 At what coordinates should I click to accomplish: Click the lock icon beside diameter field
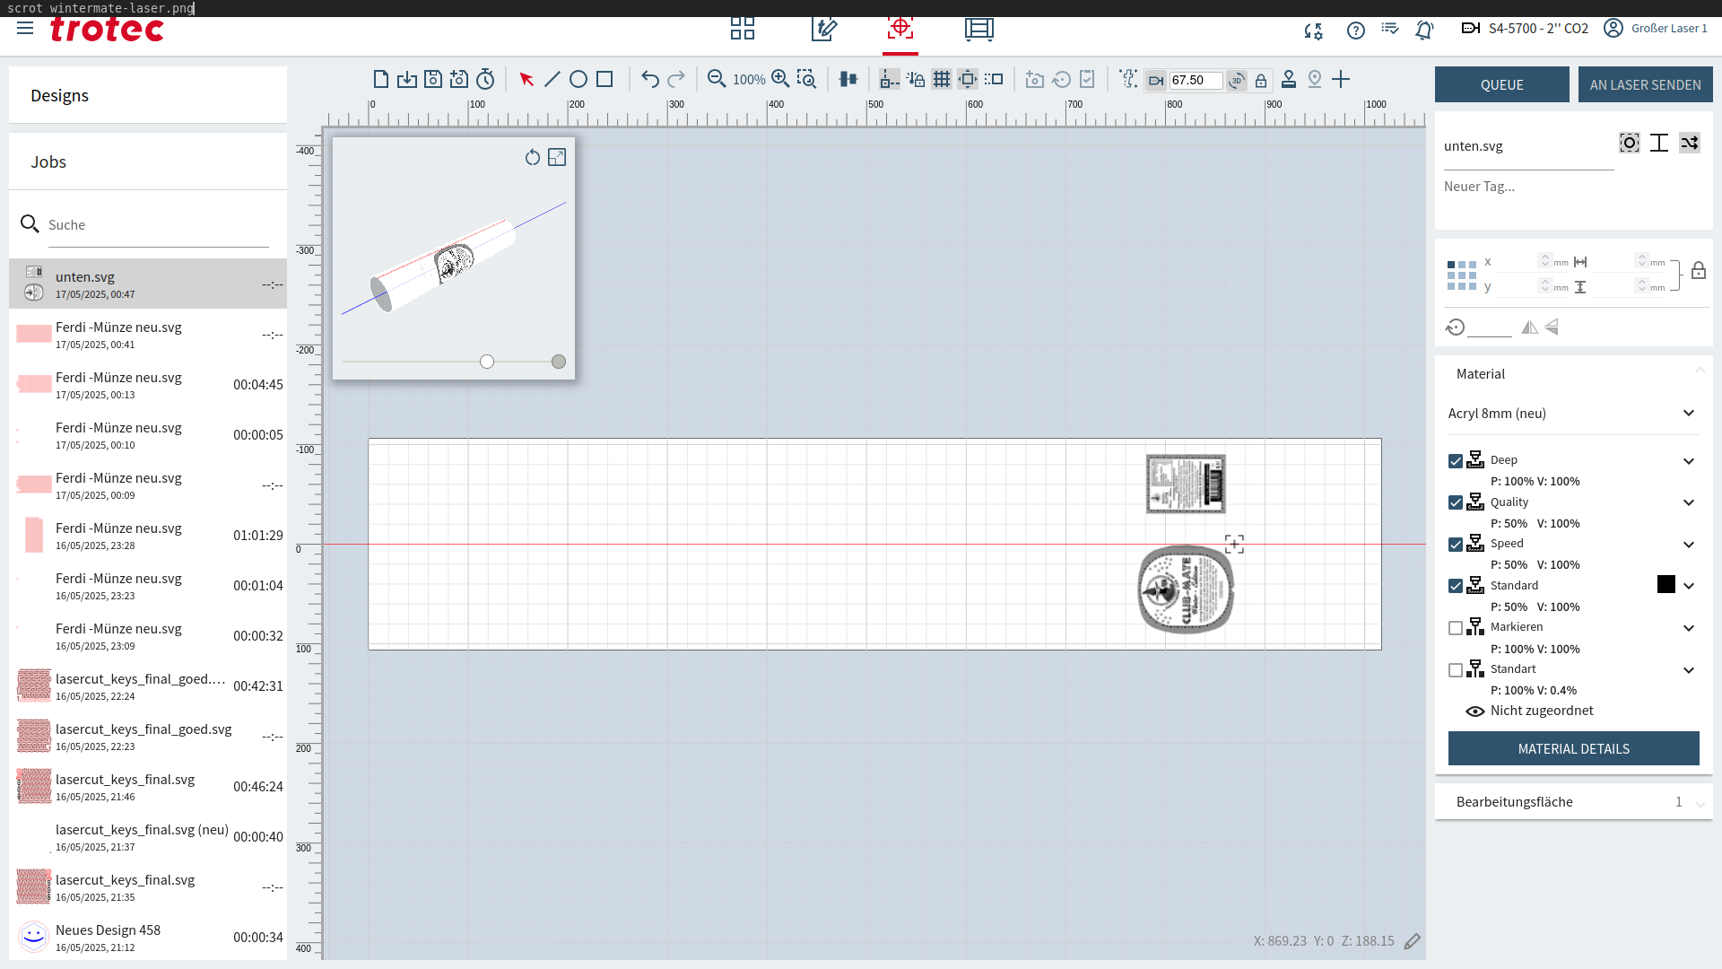coord(1261,81)
